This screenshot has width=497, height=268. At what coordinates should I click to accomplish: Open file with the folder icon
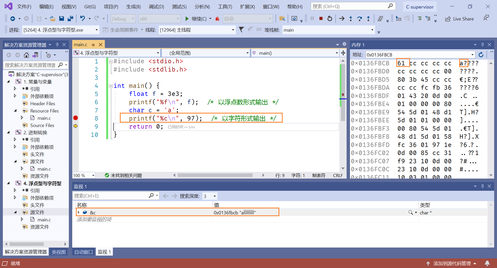tap(53, 19)
